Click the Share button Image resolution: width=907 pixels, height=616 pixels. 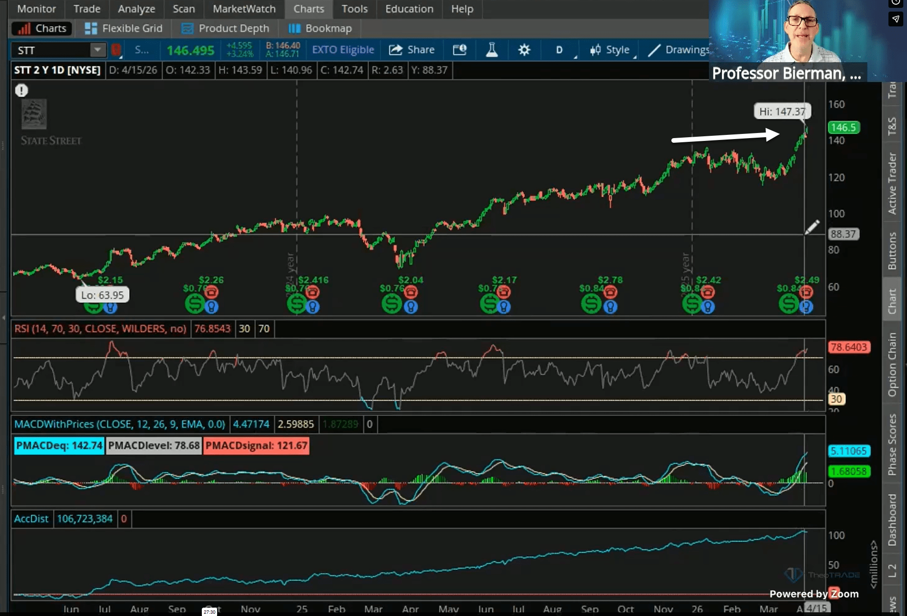(412, 50)
